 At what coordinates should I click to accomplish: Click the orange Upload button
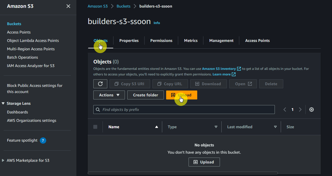(x=182, y=95)
